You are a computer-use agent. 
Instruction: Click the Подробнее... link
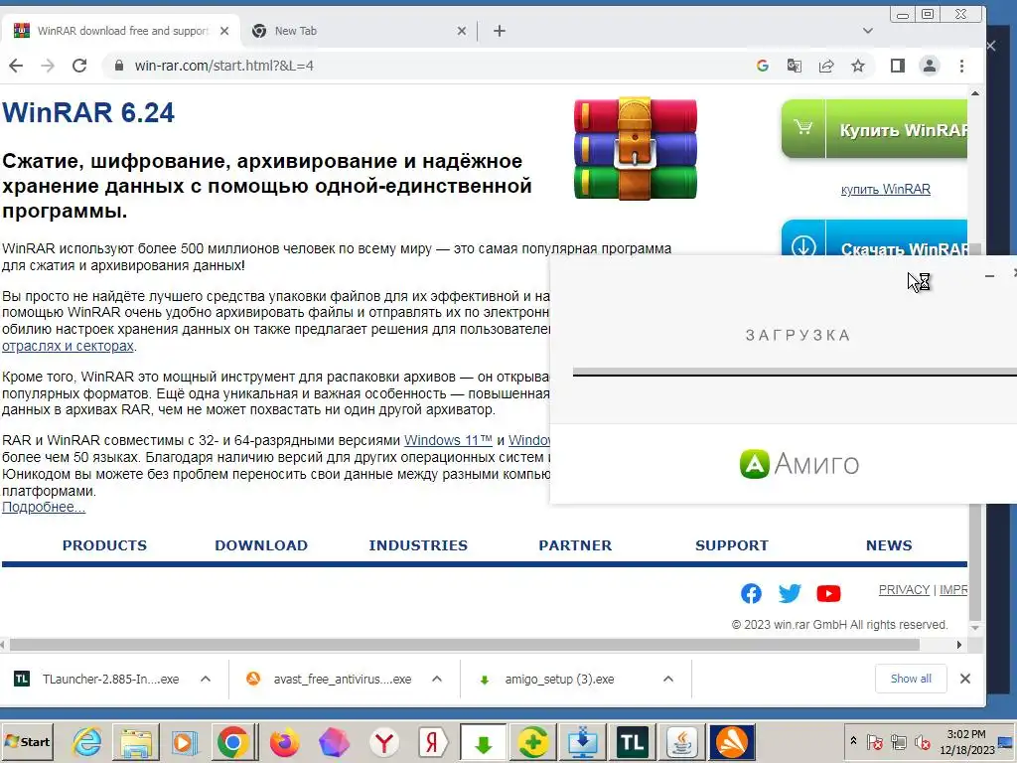pyautogui.click(x=44, y=507)
